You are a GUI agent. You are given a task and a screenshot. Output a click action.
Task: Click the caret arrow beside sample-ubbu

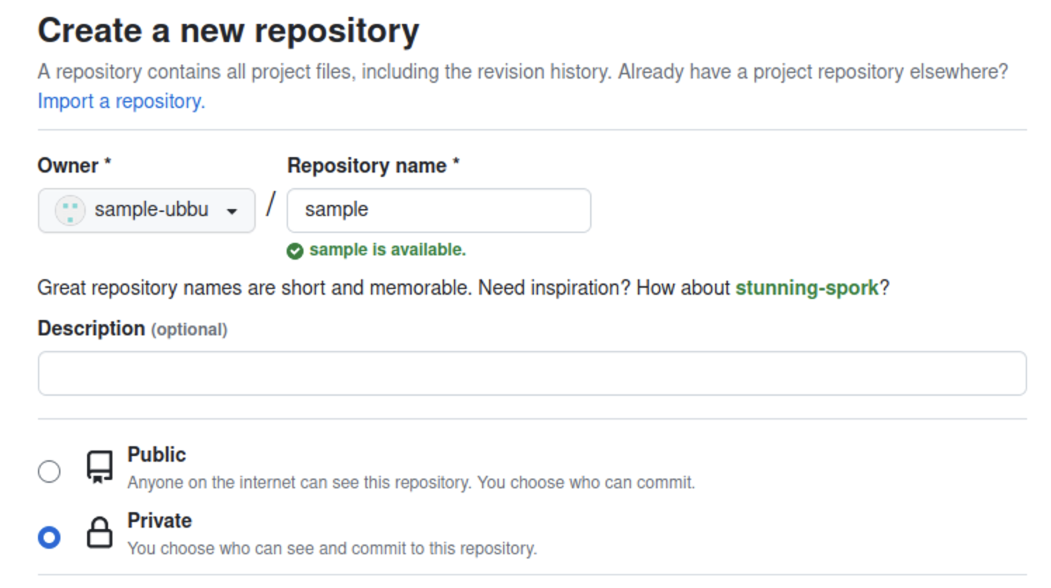tap(232, 211)
